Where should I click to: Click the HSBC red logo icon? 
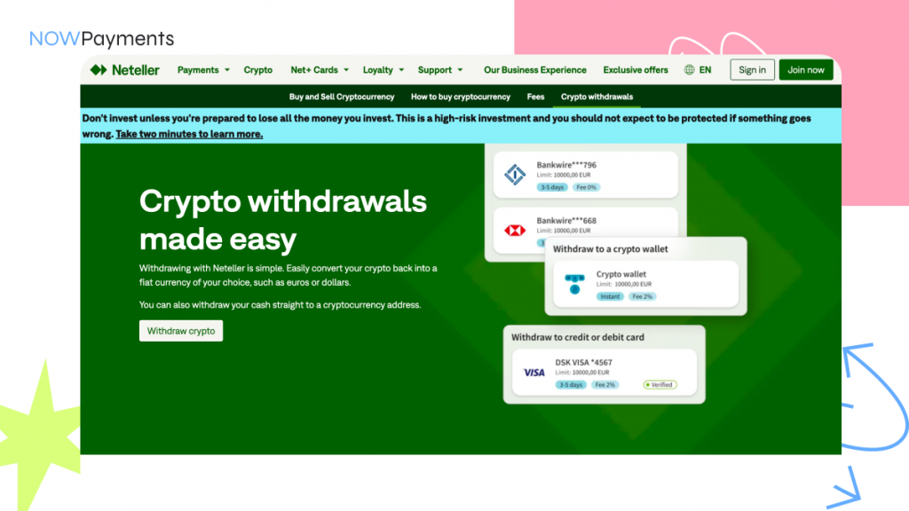515,231
